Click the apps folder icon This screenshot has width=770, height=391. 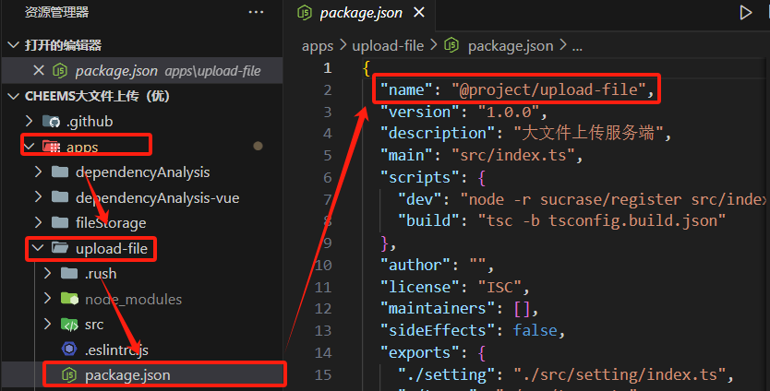(51, 147)
